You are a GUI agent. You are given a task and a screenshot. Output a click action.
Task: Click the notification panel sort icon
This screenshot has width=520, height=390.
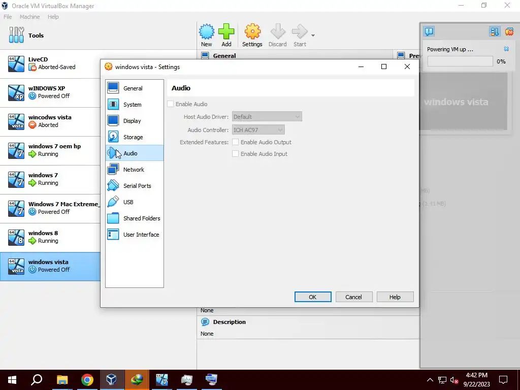[495, 31]
